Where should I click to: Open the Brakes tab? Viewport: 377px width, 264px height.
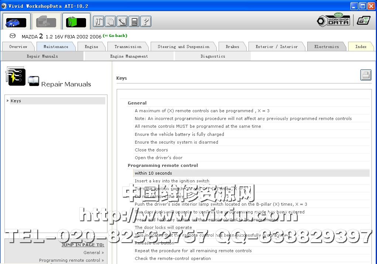tap(232, 47)
